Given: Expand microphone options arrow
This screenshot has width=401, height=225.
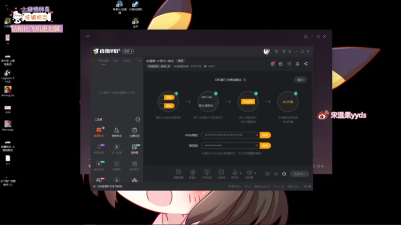Looking at the screenshot, I should (x=241, y=173).
